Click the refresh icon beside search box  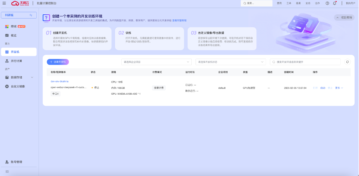(347, 62)
